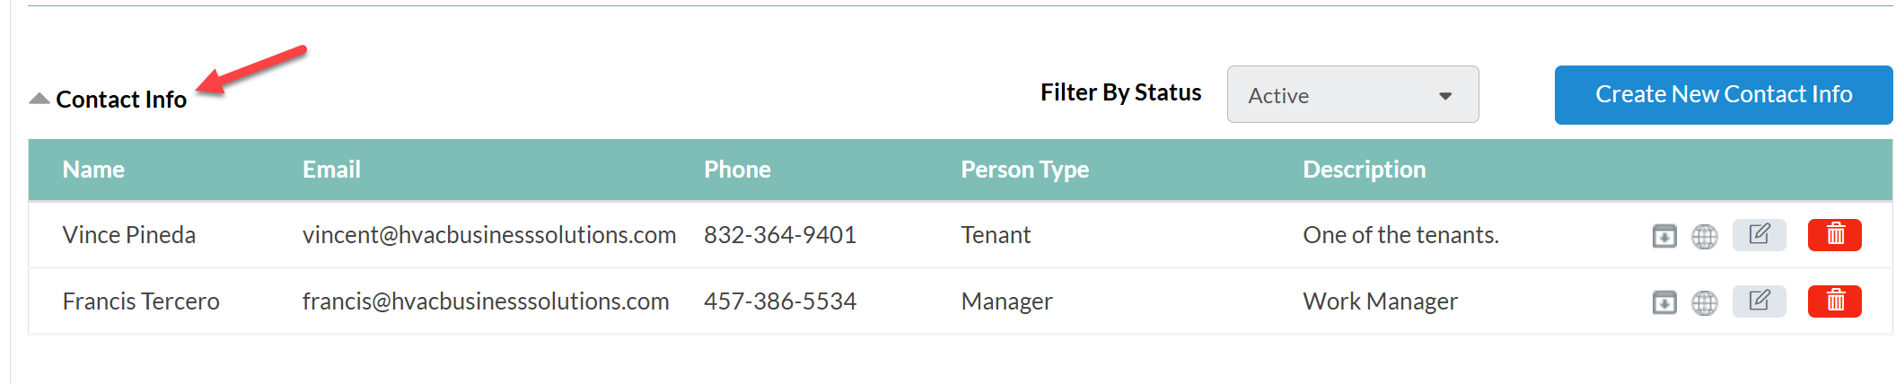
Task: Open the Filter By Status dropdown
Action: [1352, 94]
